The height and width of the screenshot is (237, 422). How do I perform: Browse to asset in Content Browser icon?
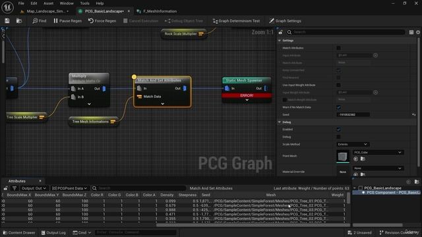click(19, 20)
